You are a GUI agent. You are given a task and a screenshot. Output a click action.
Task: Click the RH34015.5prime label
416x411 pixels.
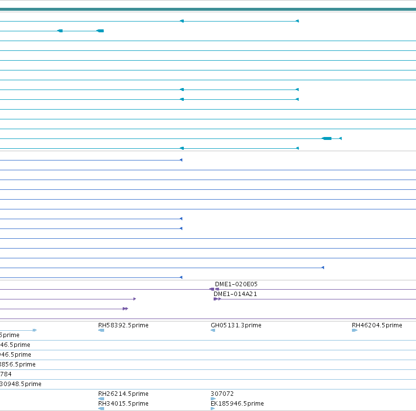[123, 404]
